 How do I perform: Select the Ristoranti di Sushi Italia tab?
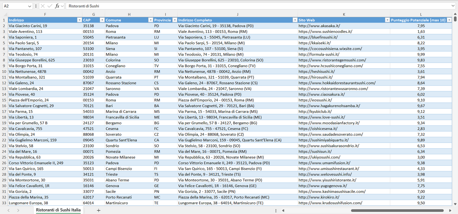pos(58,210)
